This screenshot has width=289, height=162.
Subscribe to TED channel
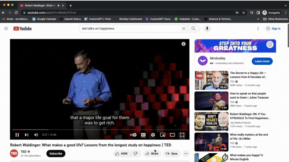(x=56, y=153)
